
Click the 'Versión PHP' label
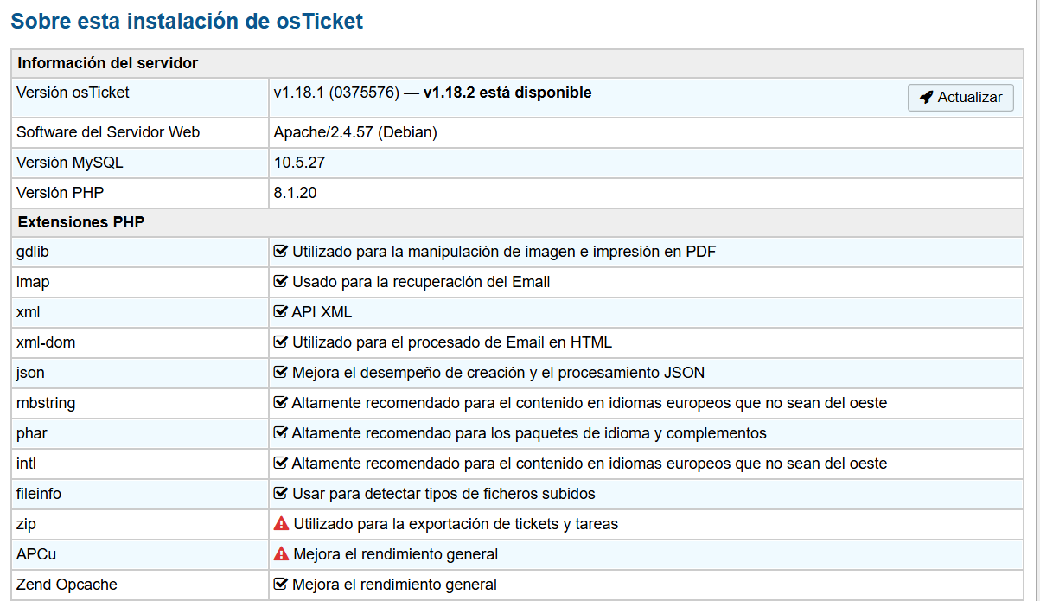(60, 193)
